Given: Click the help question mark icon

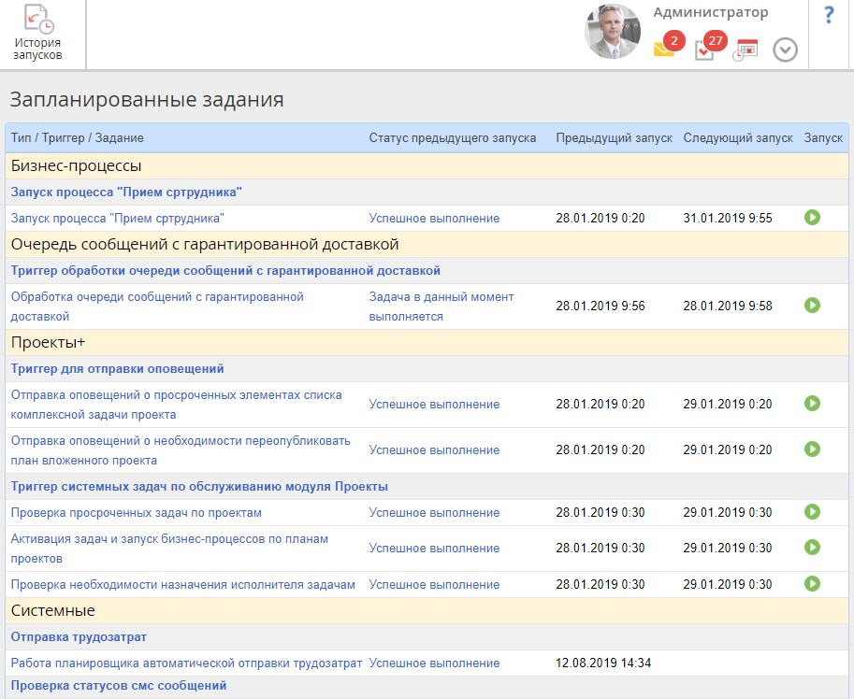Looking at the screenshot, I should pos(829,16).
